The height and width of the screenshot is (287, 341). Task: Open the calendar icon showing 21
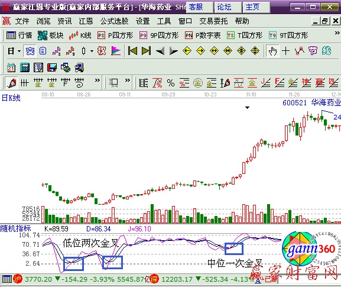tap(11, 67)
